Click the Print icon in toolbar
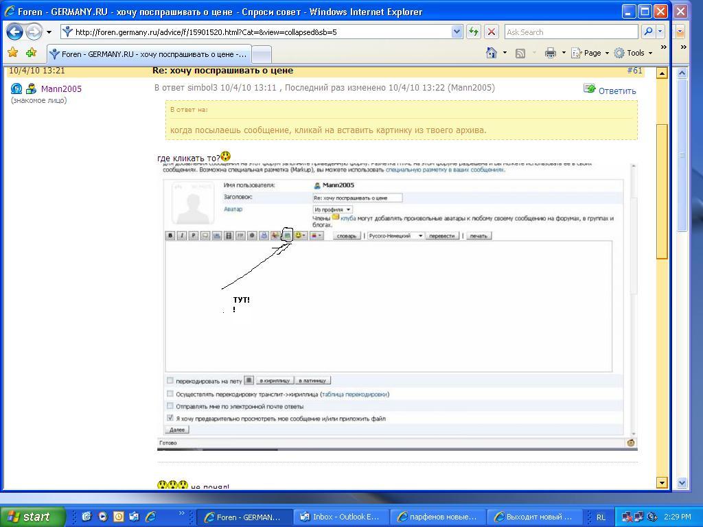 point(550,53)
